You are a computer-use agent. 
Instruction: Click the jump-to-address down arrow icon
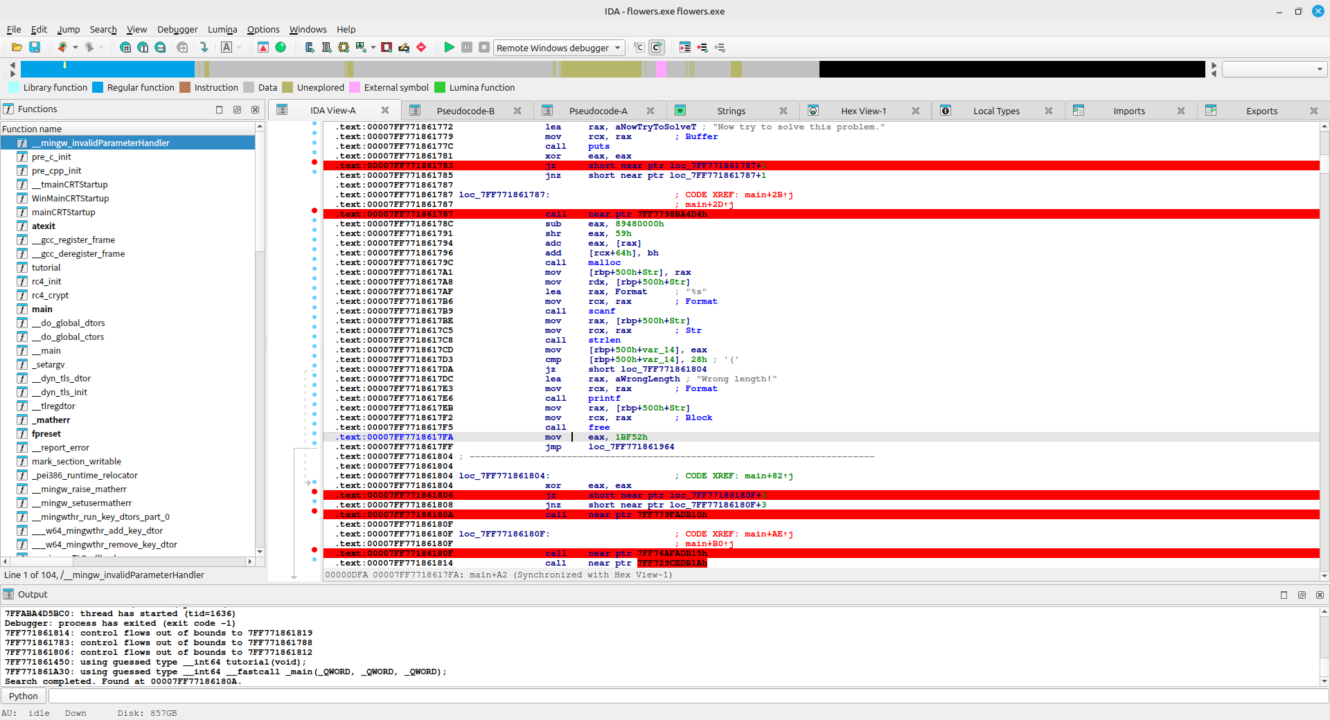click(204, 47)
